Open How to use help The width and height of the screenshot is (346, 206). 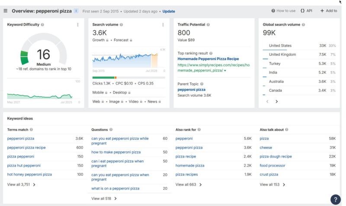283,10
